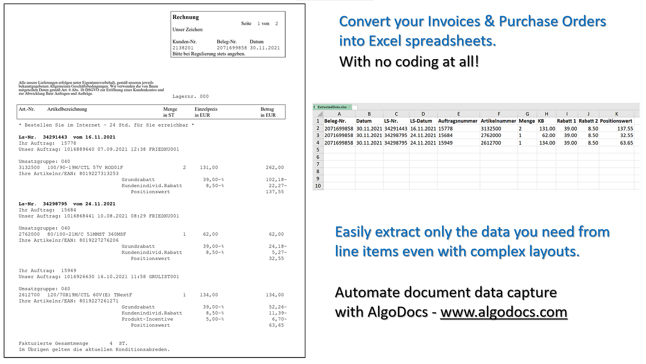Select column F header in spreadsheet
The image size is (646, 364).
click(499, 114)
